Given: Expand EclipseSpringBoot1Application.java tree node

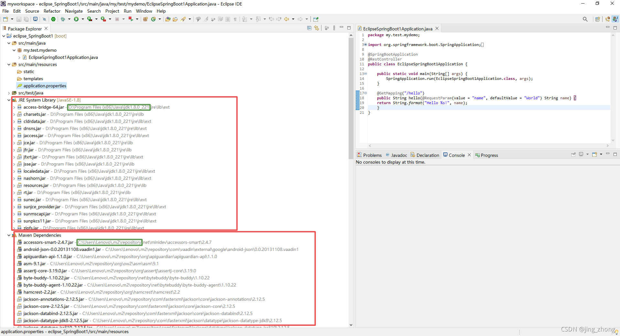Looking at the screenshot, I should (19, 57).
